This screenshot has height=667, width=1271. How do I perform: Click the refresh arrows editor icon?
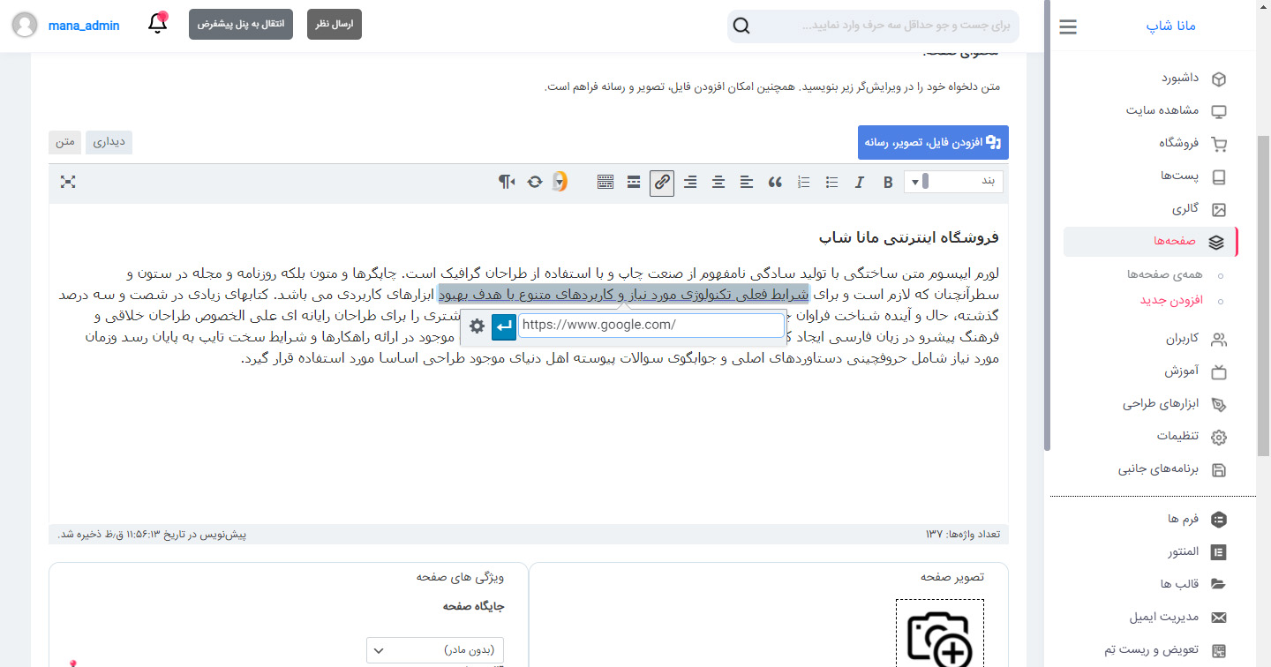pos(535,183)
